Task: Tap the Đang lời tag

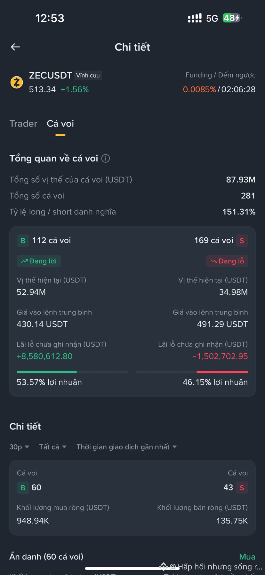Action: (39, 261)
